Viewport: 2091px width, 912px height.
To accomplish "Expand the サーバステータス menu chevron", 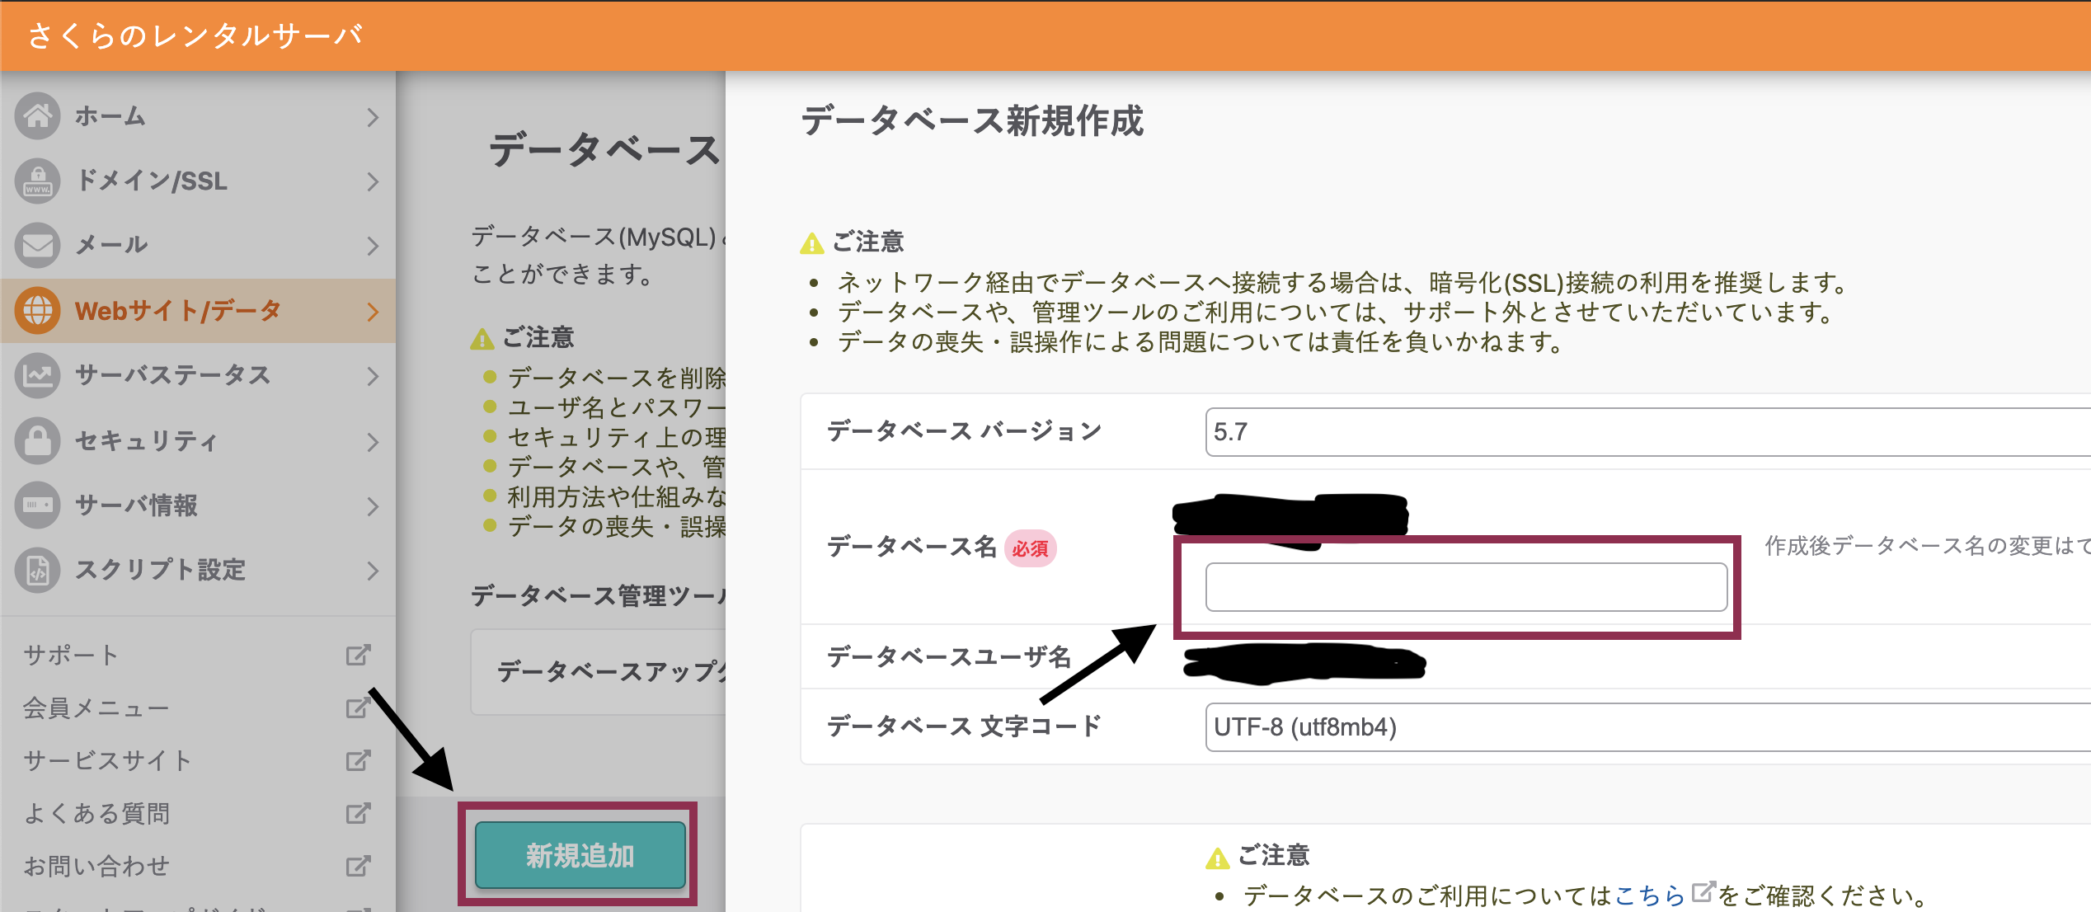I will point(373,376).
